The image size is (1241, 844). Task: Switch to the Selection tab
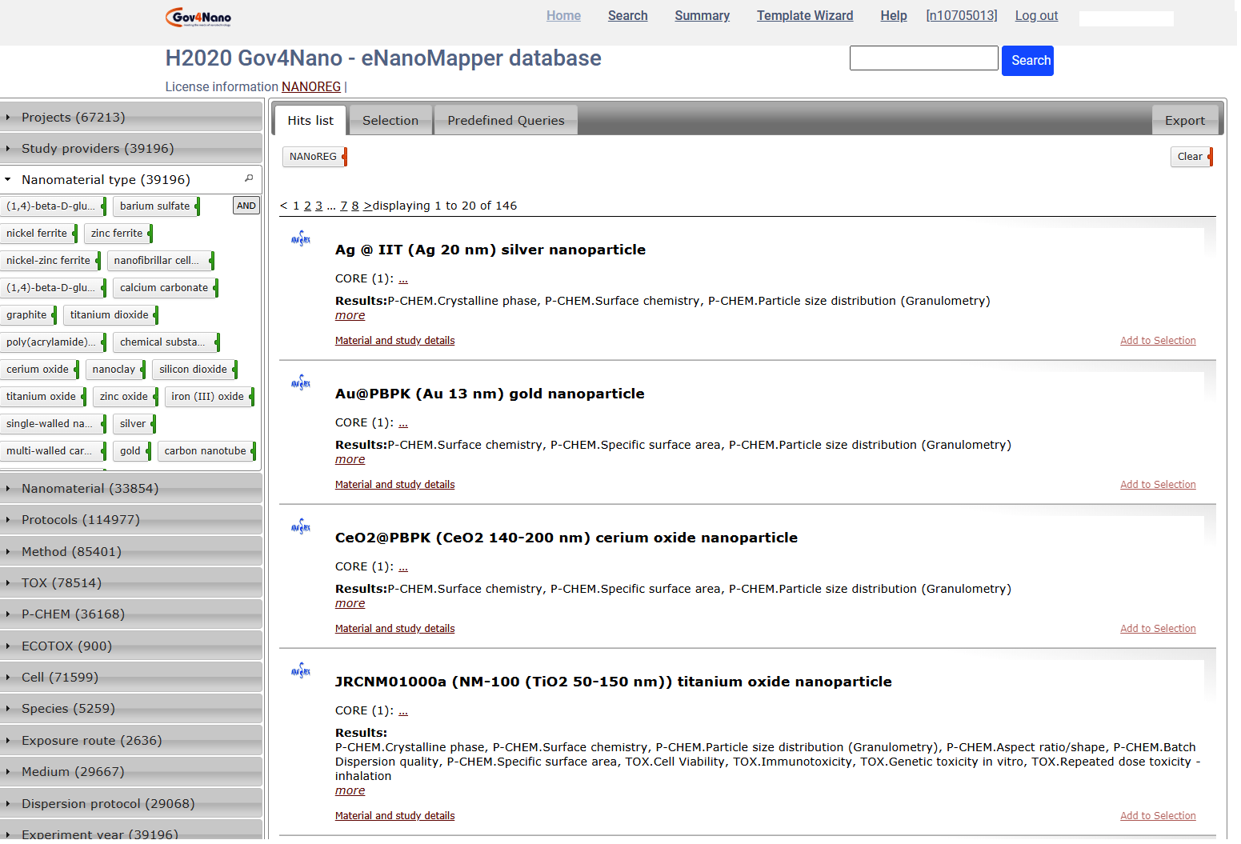point(390,121)
